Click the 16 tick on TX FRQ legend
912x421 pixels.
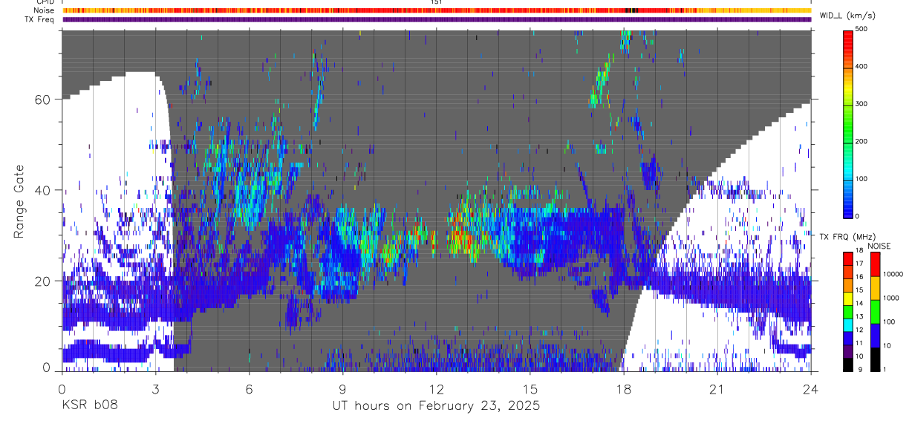860,277
